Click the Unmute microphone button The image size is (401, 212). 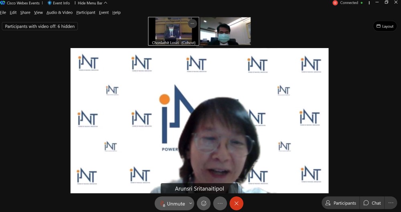[172, 204]
